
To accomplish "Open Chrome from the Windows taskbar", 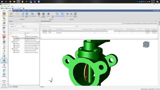I will click(x=10, y=2).
